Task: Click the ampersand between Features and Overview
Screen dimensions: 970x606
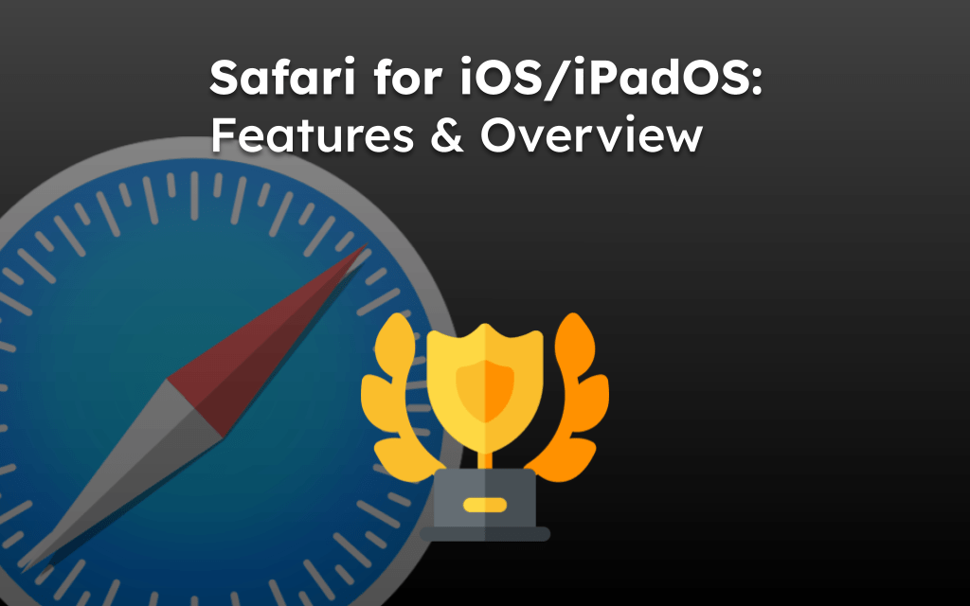Action: tap(447, 134)
